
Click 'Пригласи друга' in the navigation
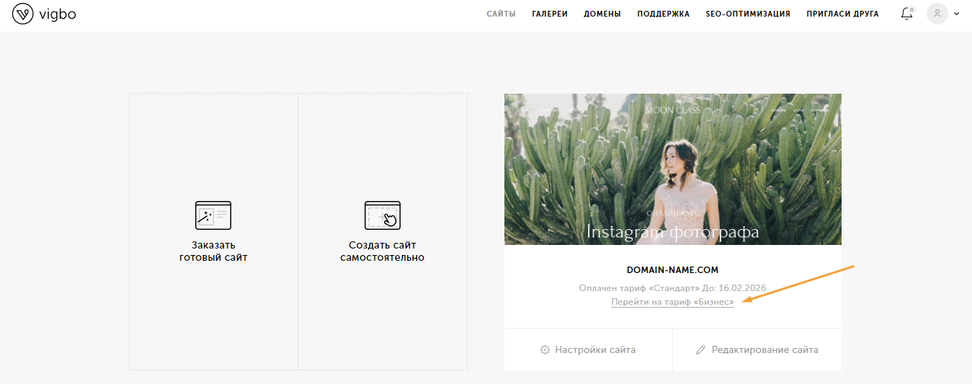click(843, 14)
